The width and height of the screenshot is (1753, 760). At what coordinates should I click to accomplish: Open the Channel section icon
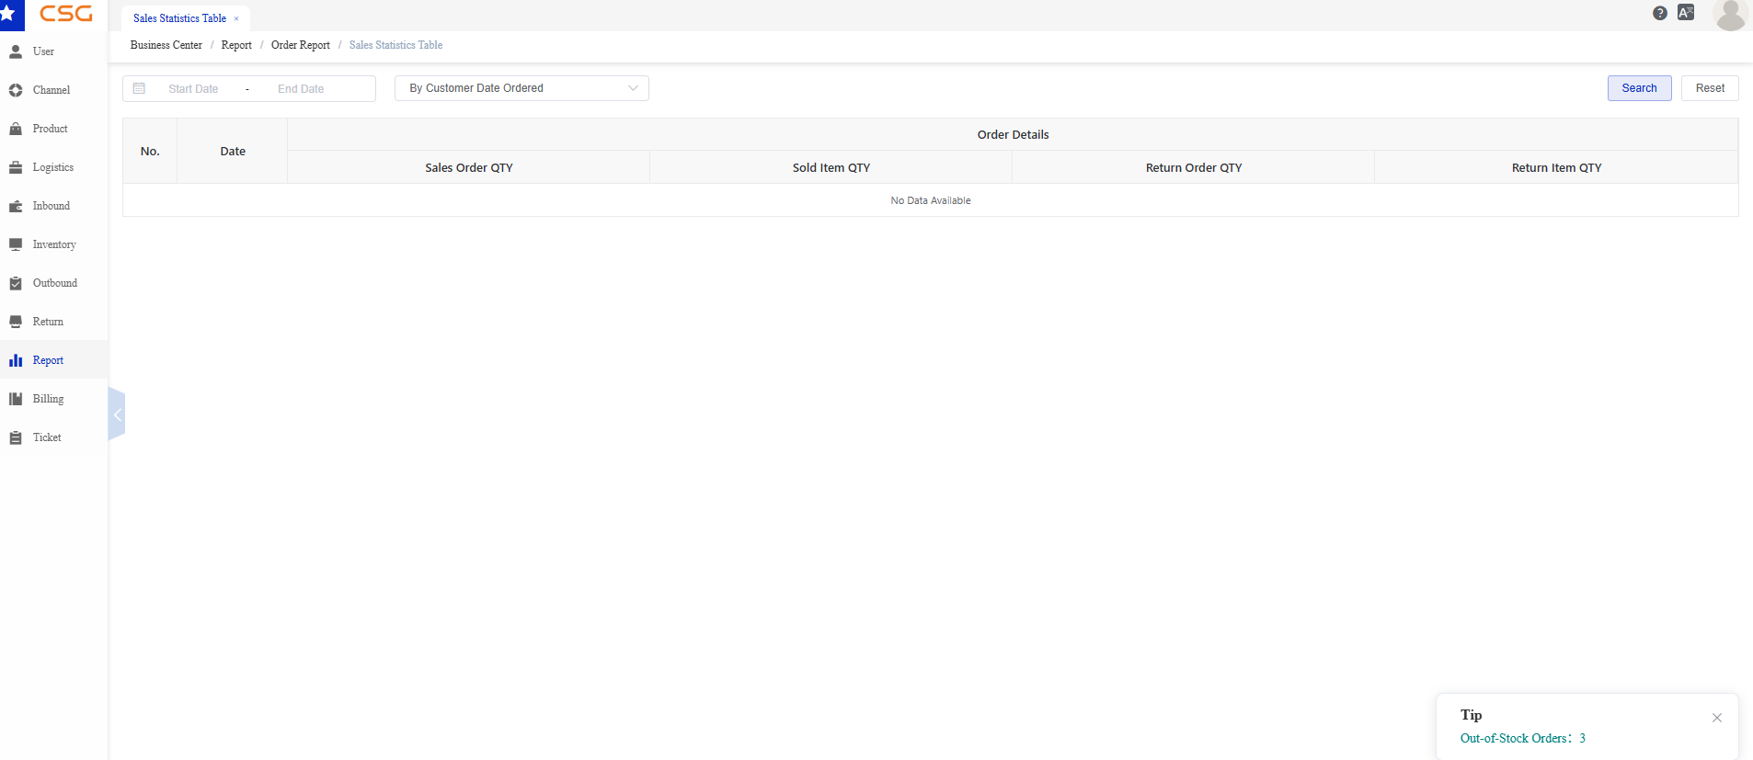[16, 90]
